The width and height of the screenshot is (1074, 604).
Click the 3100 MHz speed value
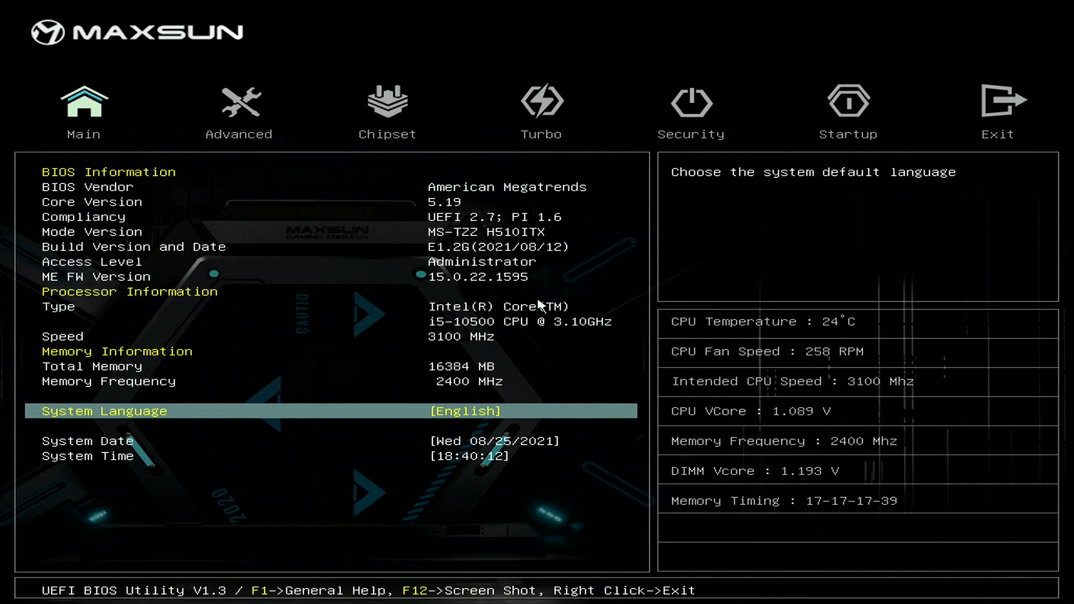pyautogui.click(x=461, y=337)
